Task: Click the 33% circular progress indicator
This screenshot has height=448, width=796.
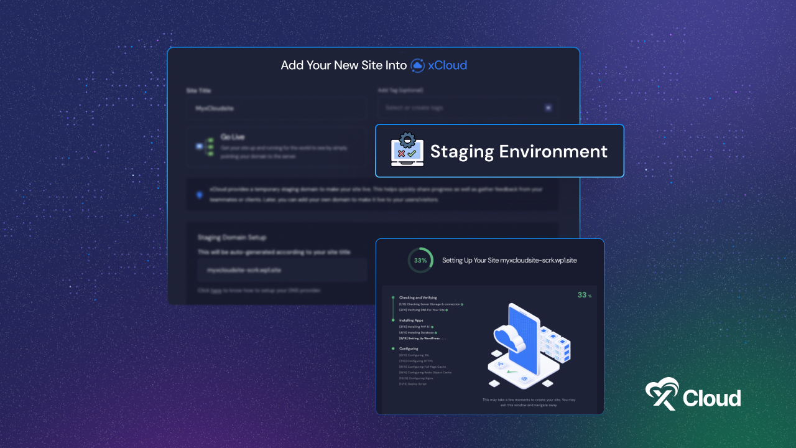Action: (420, 260)
